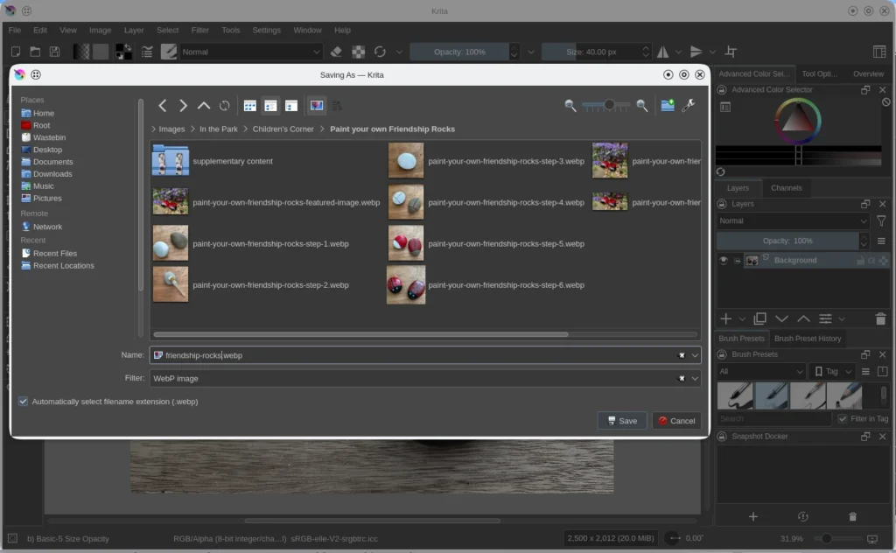This screenshot has width=896, height=553.
Task: Duplicate layer icon in Layers docker
Action: point(760,318)
